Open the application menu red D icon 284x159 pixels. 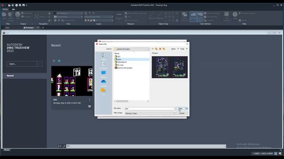pyautogui.click(x=3, y=5)
